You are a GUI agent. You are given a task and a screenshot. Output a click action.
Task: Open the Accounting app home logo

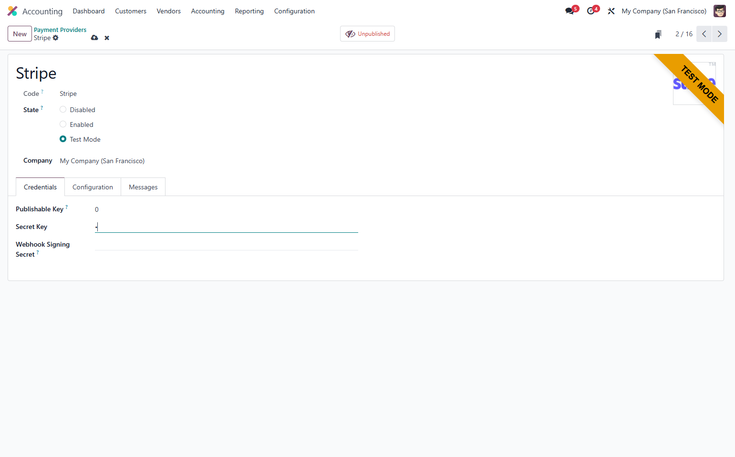coord(12,11)
